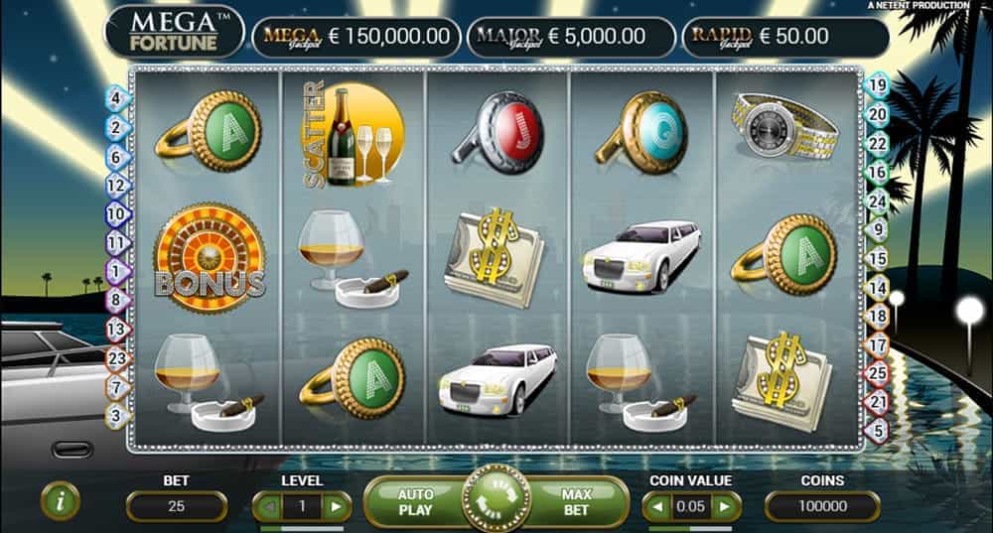Increase the bet level

pos(337,506)
